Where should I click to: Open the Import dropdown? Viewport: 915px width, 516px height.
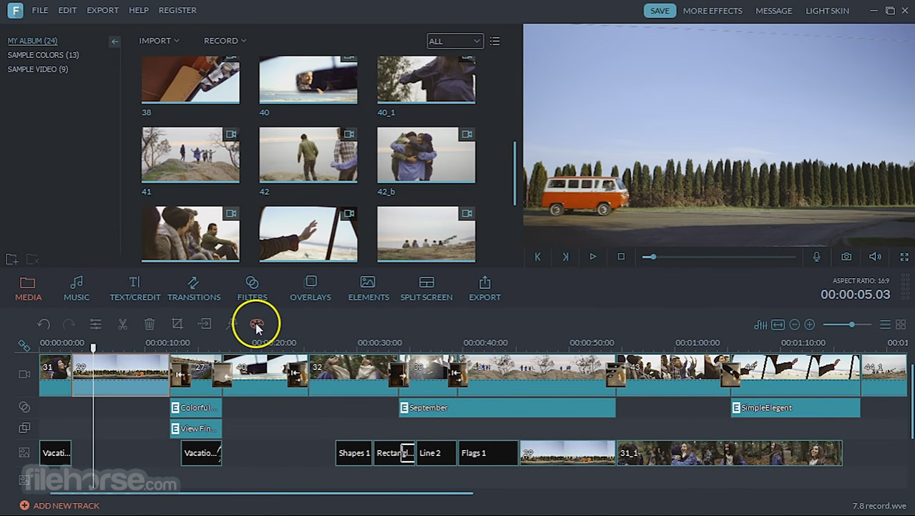tap(158, 41)
